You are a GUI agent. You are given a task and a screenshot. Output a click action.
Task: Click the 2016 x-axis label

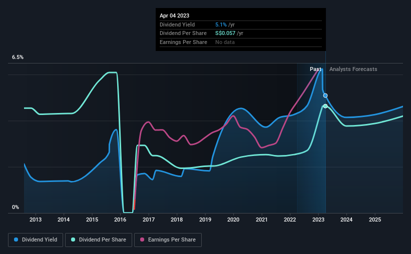coord(120,219)
